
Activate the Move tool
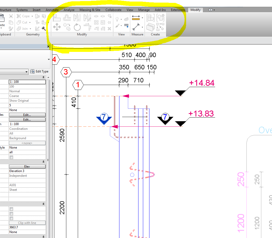(x=57, y=27)
